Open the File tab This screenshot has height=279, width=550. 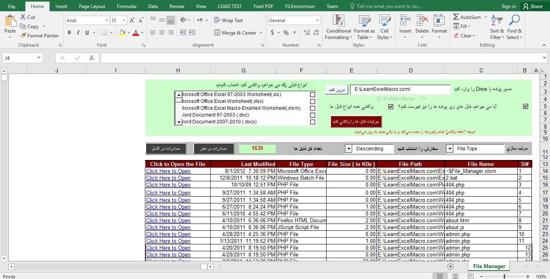pos(12,6)
